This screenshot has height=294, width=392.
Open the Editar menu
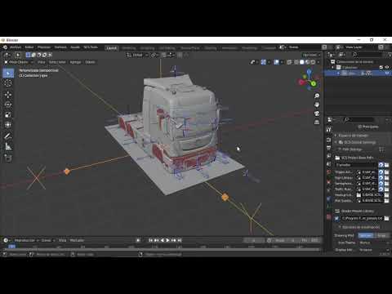pos(29,47)
